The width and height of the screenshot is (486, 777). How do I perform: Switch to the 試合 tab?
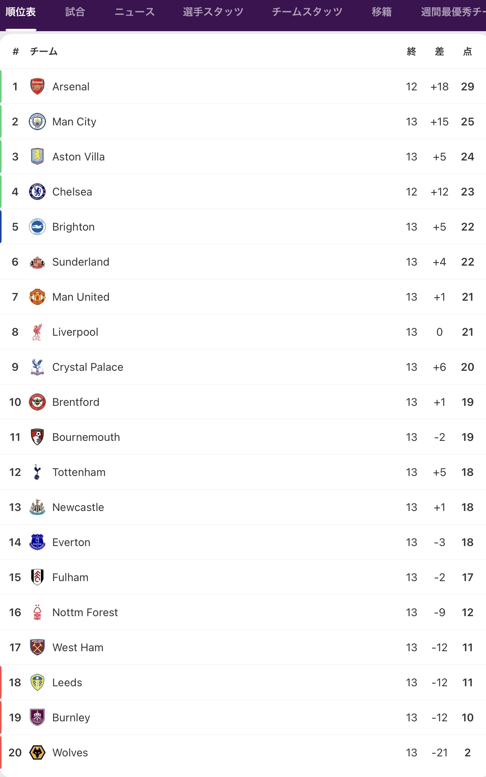click(x=75, y=12)
